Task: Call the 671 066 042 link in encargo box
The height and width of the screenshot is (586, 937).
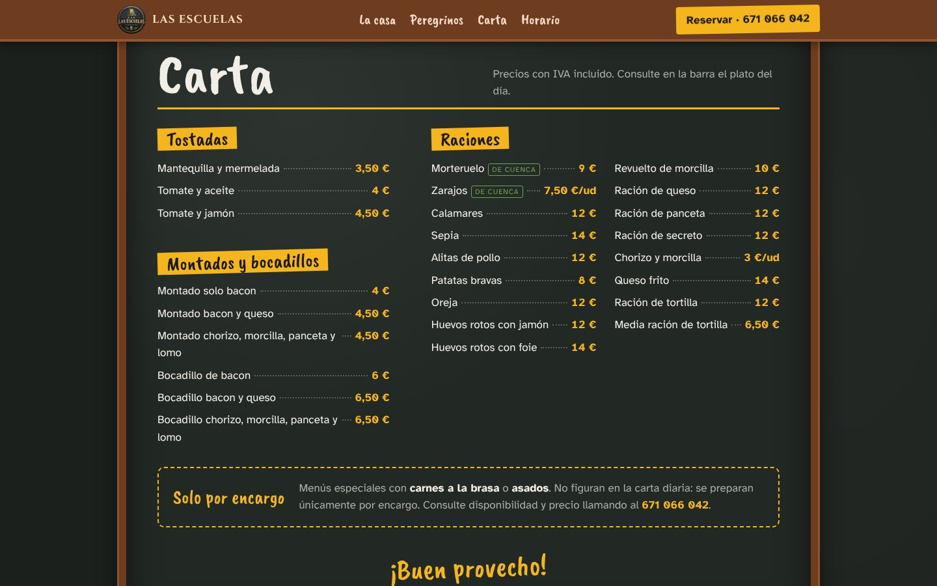Action: (675, 505)
